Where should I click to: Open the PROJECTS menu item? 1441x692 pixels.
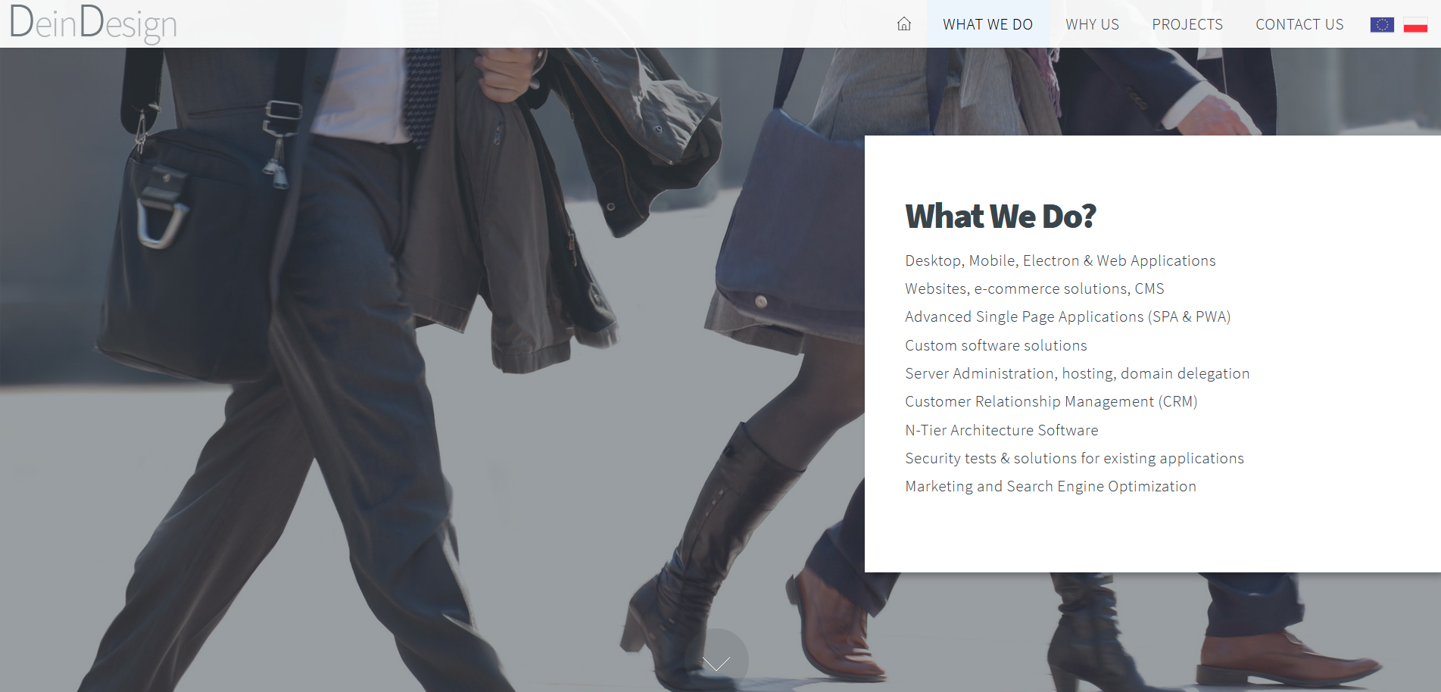[x=1187, y=24]
